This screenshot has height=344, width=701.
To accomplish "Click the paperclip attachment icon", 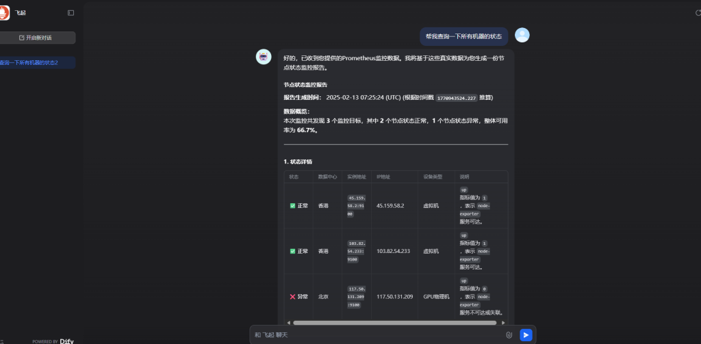I will (x=509, y=335).
